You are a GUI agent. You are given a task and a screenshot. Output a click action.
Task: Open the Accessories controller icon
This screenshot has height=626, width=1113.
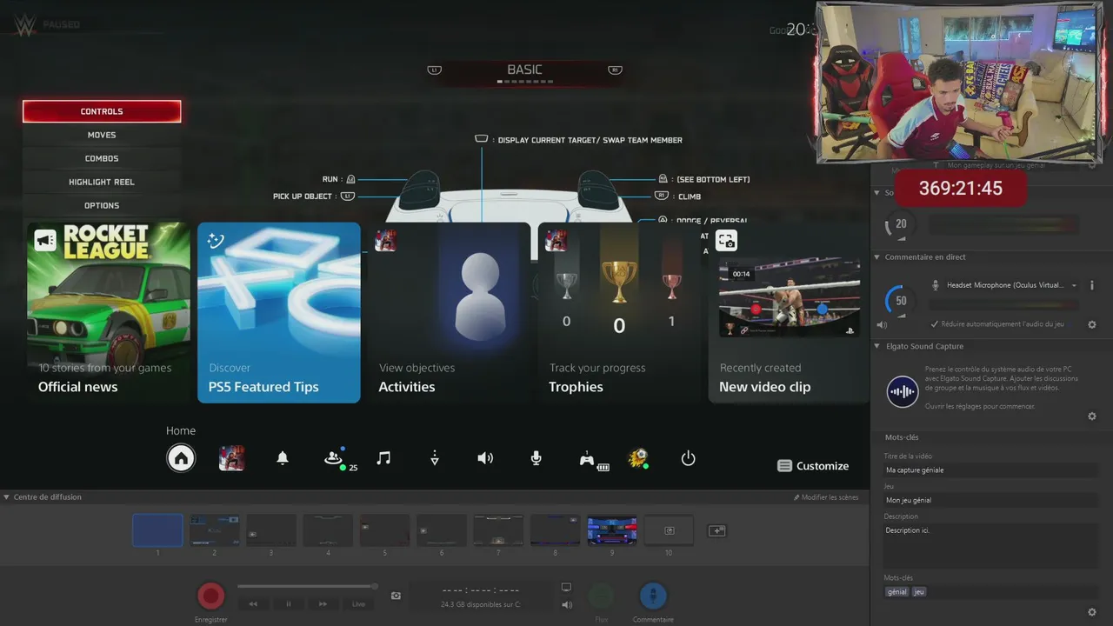[589, 459]
